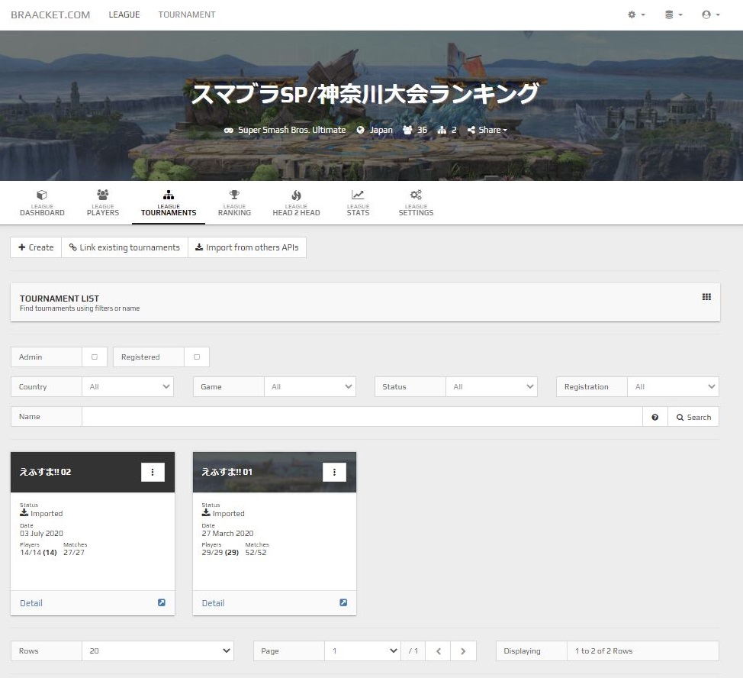
Task: Go to League Dashboard tab
Action: pyautogui.click(x=42, y=203)
